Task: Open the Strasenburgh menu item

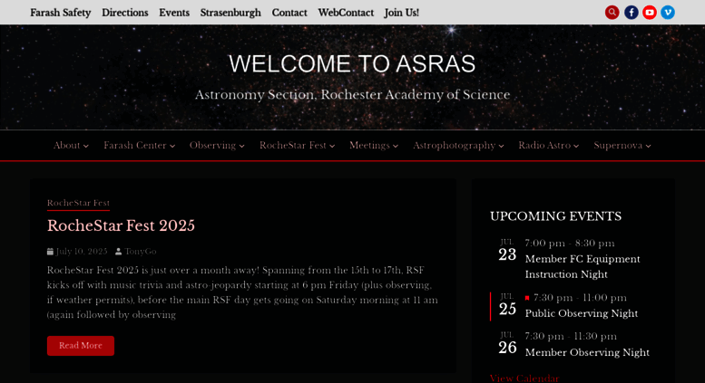Action: pos(230,13)
